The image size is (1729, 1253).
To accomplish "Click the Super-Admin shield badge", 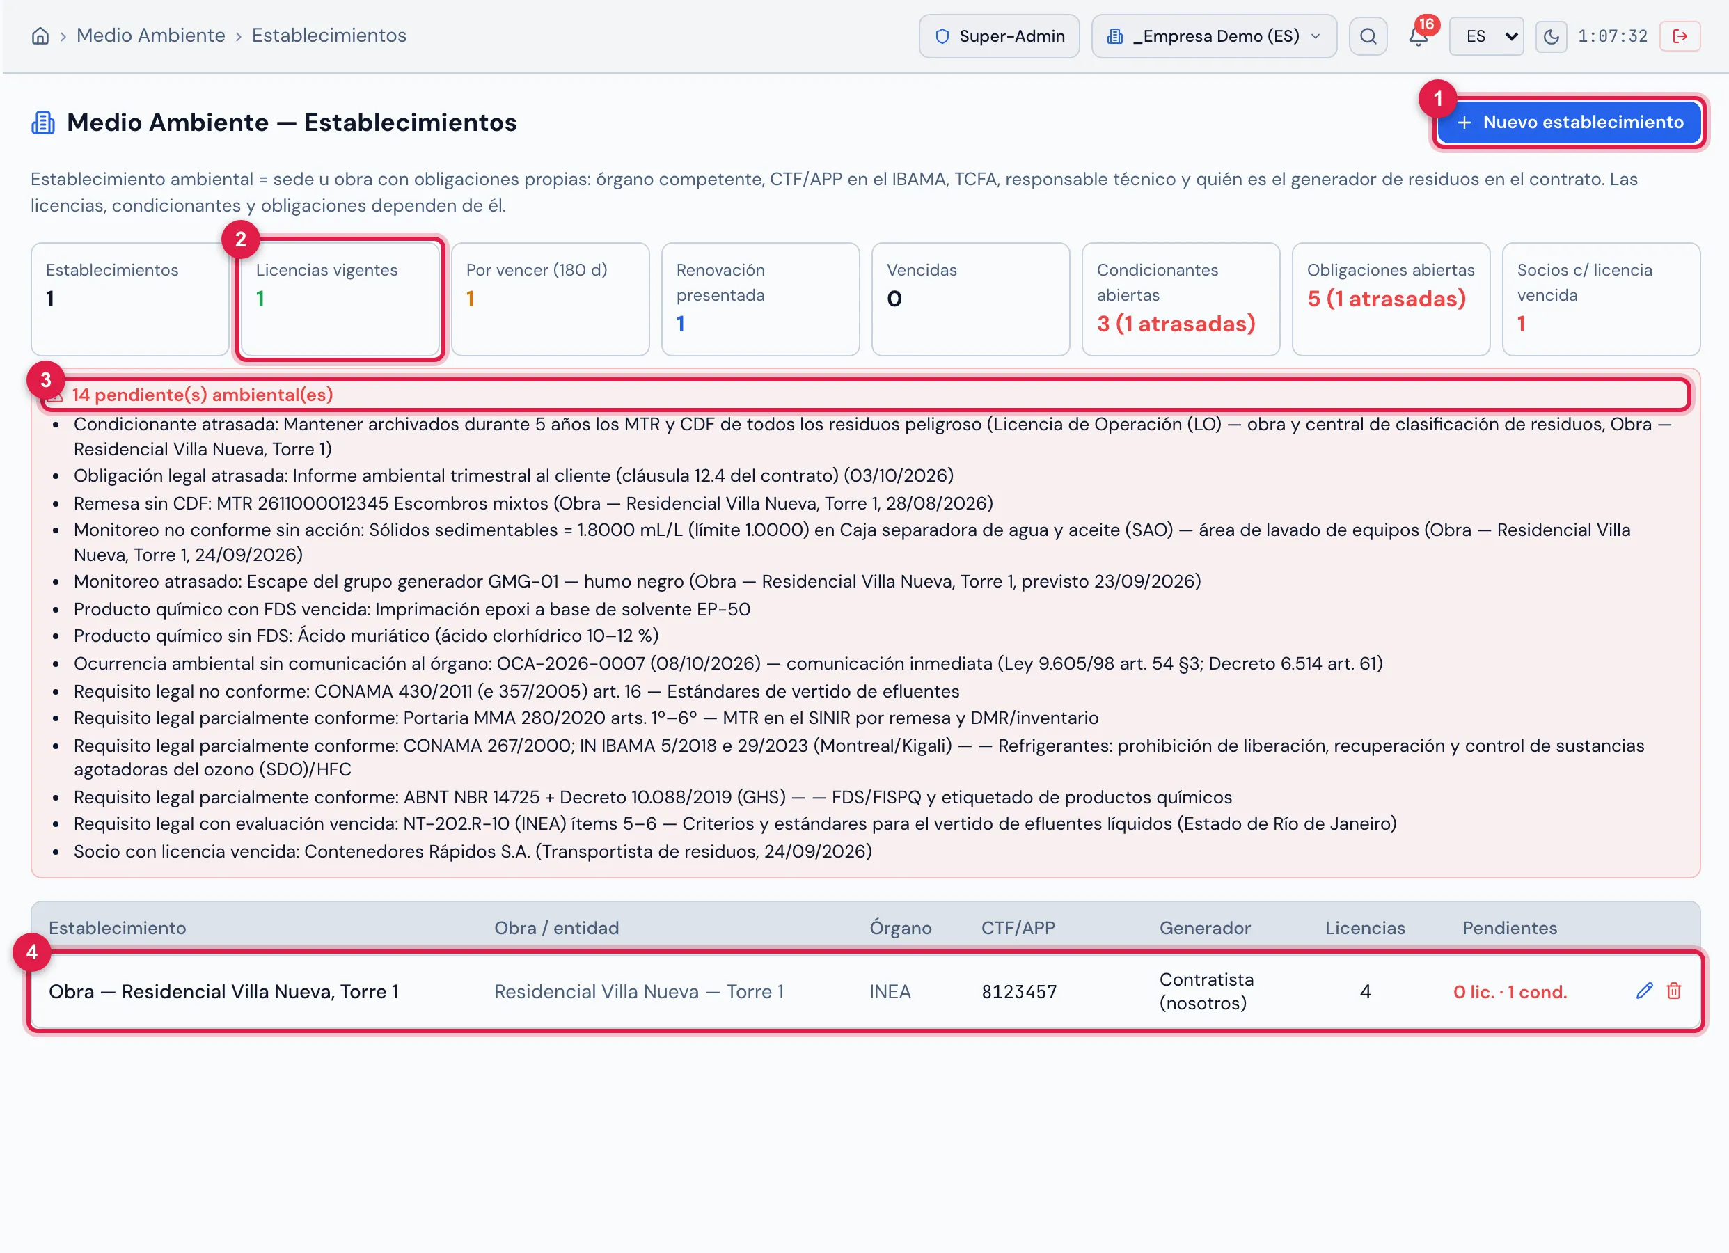I will coord(999,36).
